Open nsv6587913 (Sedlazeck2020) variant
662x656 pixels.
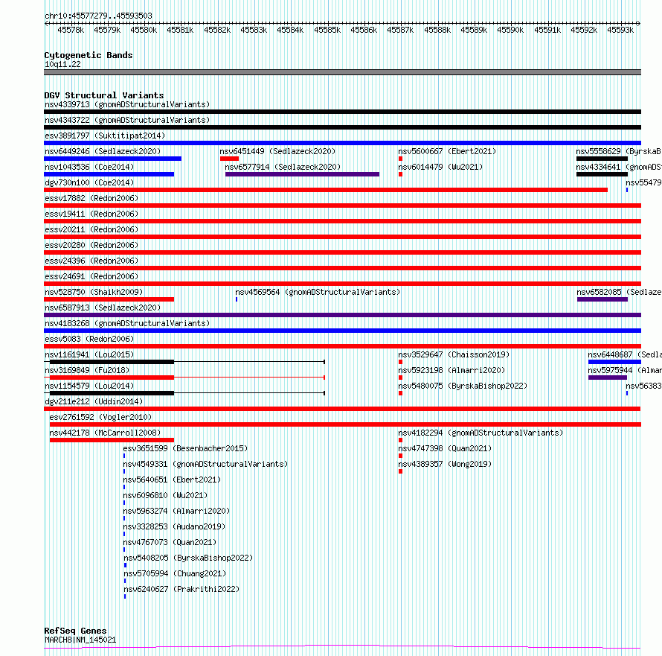(103, 308)
